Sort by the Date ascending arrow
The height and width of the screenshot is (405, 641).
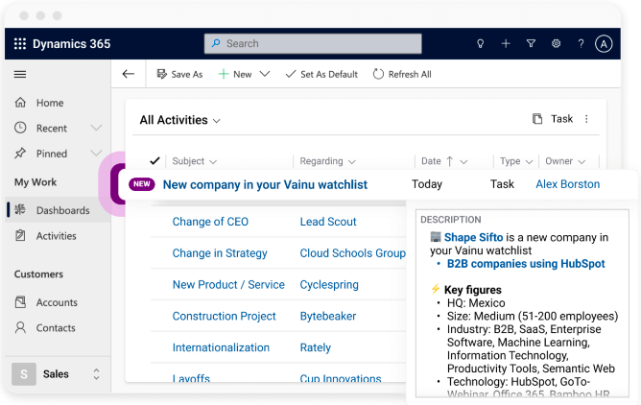click(450, 161)
